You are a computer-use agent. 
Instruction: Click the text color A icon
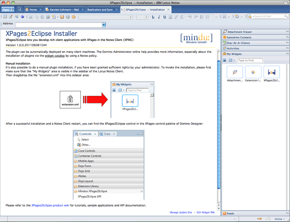click(170, 17)
